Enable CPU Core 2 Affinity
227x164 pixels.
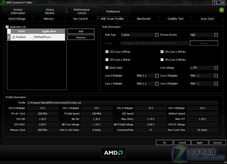coord(107,60)
